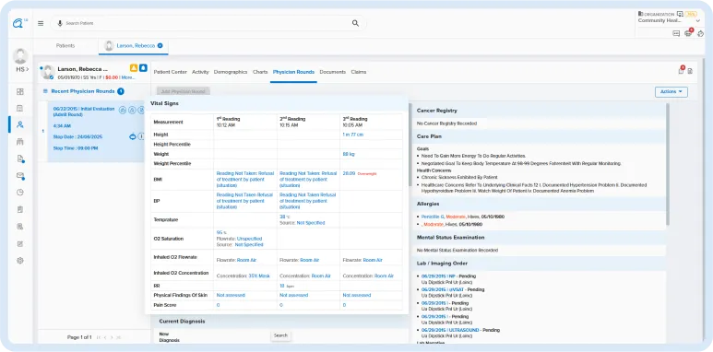Viewport: 713px width, 352px height.
Task: Open the mail envelope icon in sidebar
Action: point(20,175)
